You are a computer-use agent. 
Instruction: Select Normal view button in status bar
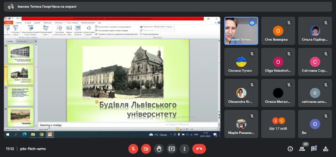177,129
